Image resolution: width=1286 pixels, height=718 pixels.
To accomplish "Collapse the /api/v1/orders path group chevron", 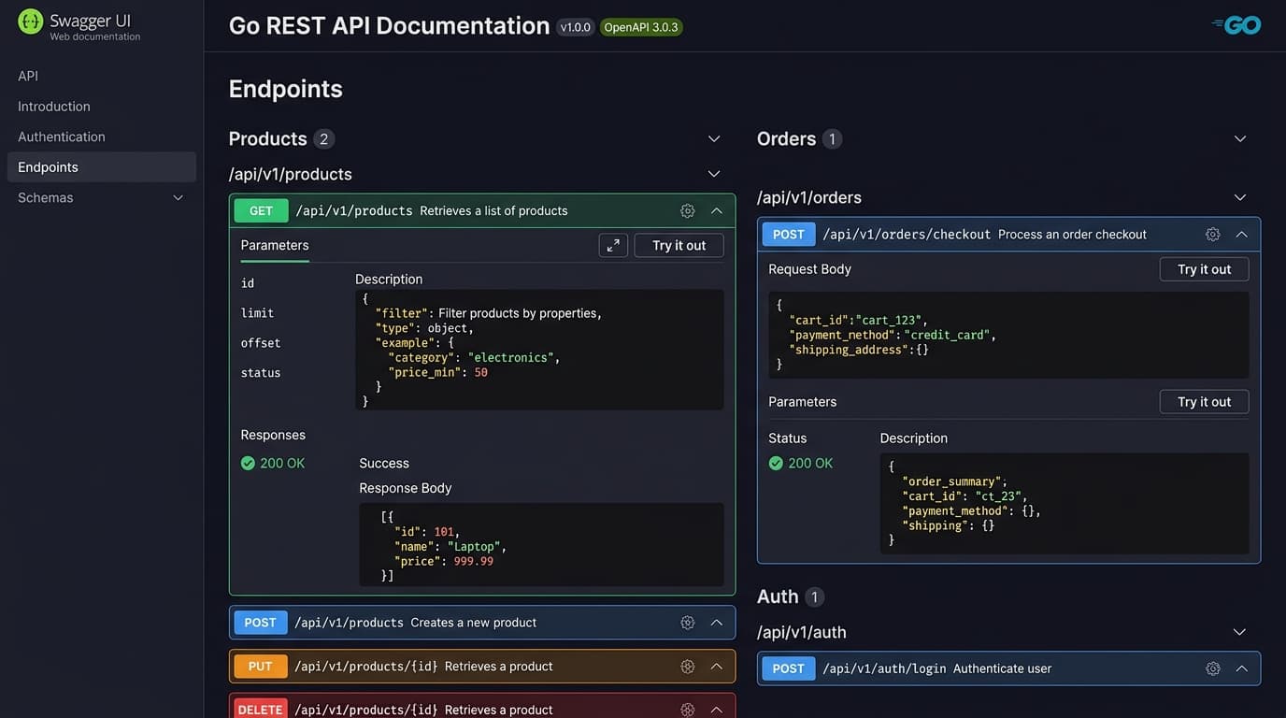I will 1240,197.
